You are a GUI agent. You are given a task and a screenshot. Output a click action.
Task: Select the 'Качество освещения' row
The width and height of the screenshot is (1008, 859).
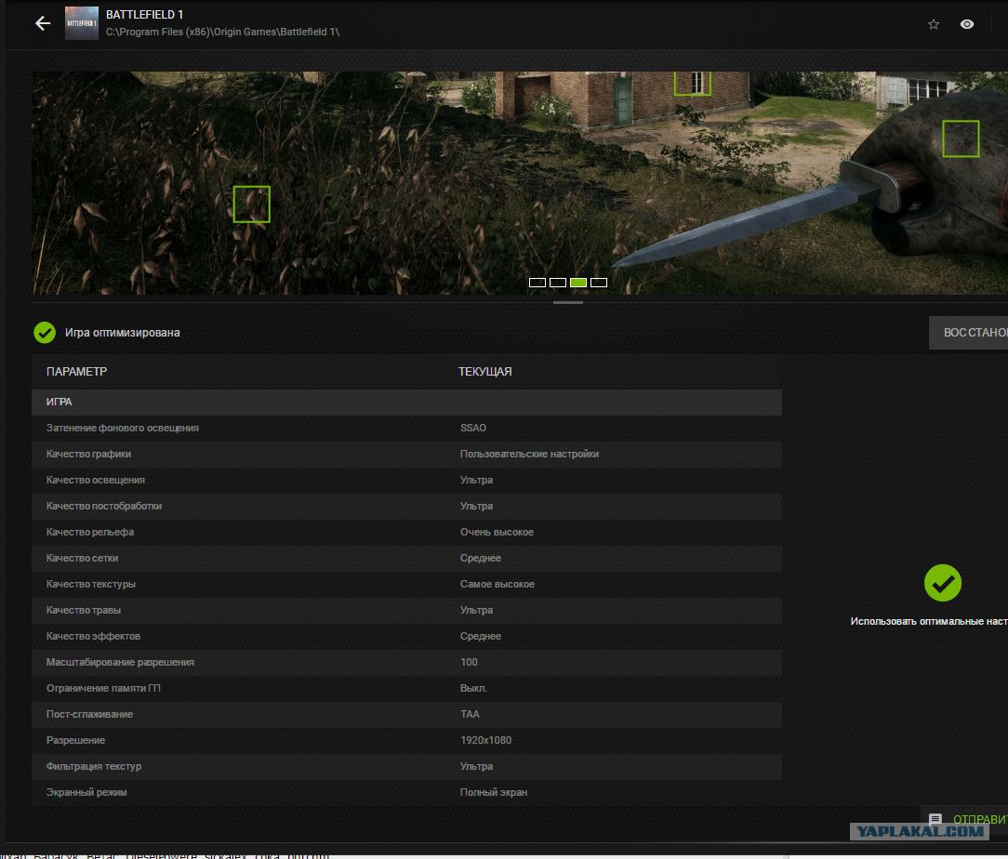[407, 480]
